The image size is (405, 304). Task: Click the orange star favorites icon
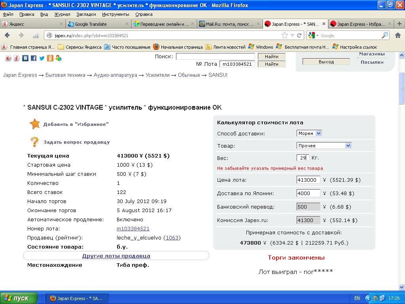point(35,124)
